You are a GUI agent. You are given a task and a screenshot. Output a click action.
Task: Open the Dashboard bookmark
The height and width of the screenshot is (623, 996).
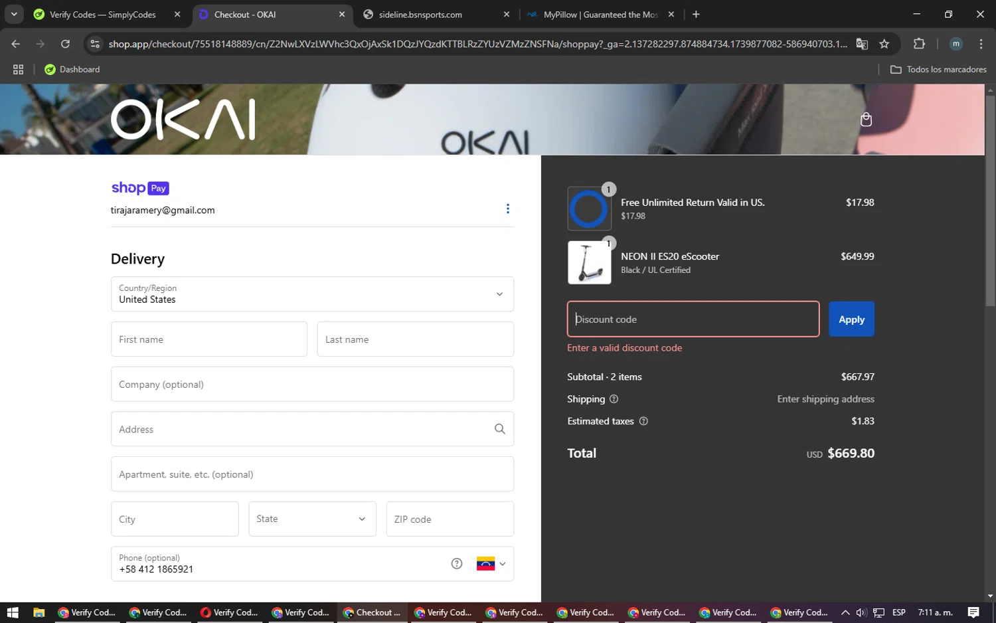pyautogui.click(x=72, y=69)
